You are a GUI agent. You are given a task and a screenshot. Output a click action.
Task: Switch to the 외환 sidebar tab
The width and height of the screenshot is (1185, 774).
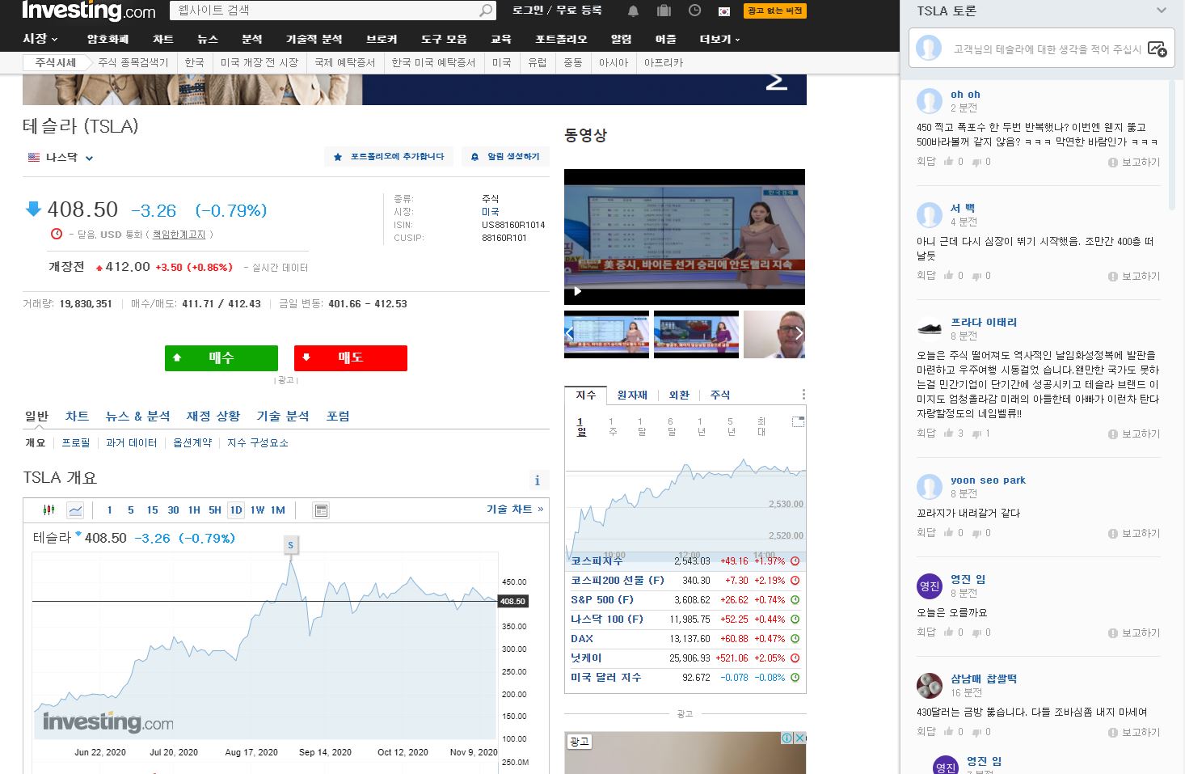[x=679, y=395]
